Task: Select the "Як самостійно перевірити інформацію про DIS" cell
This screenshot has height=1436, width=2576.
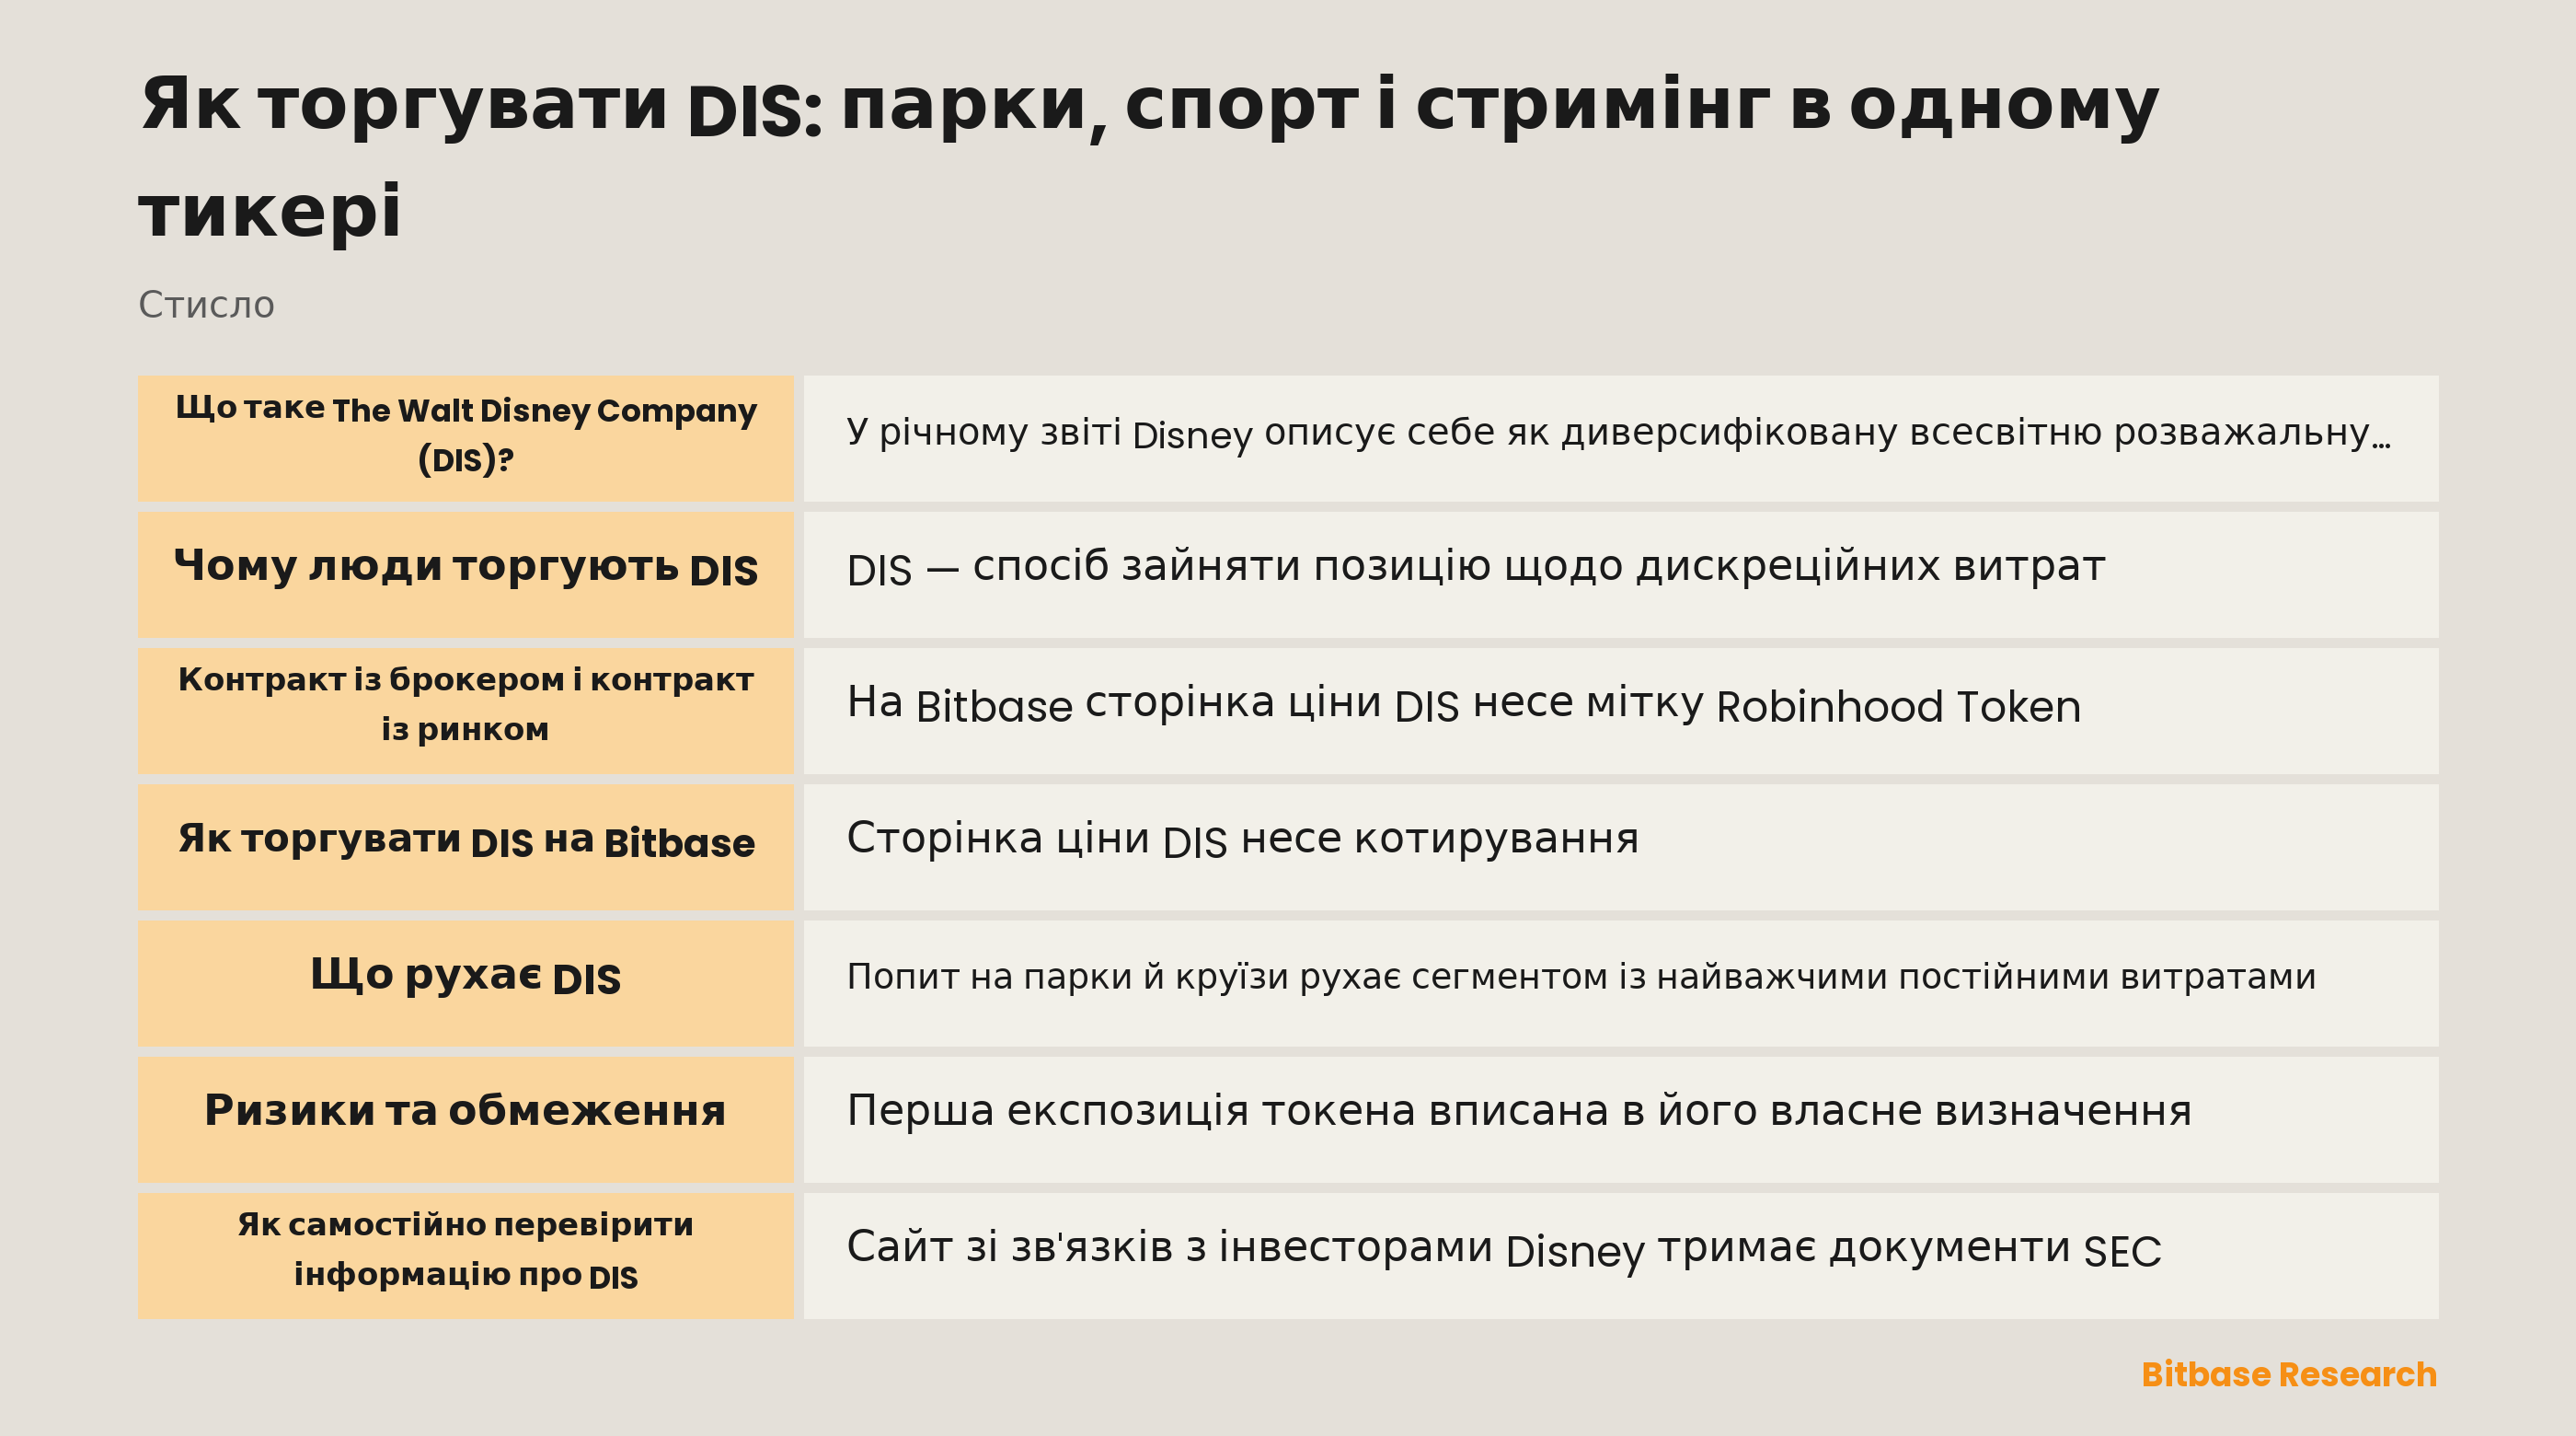Action: pos(465,1255)
